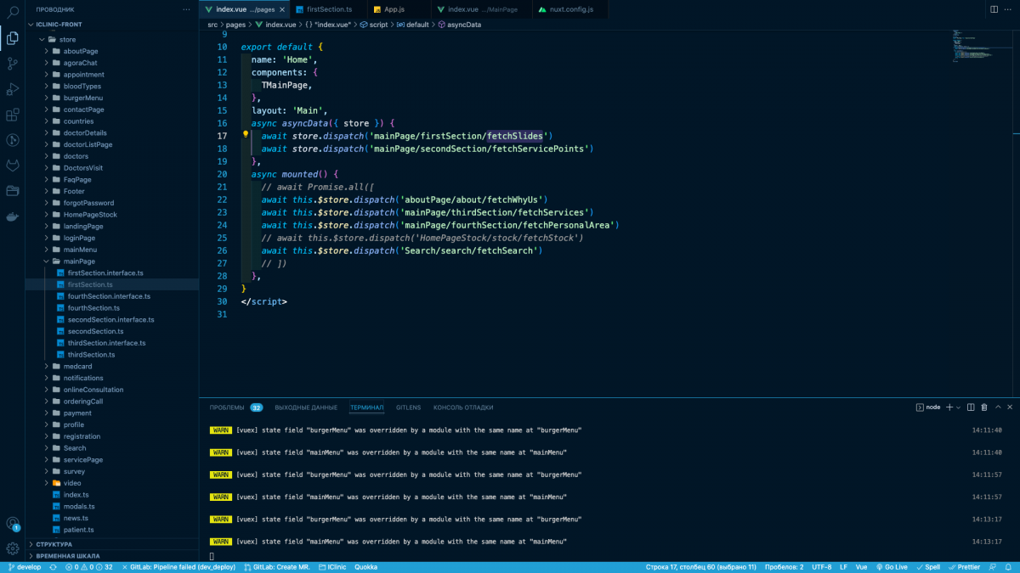
Task: Open the GitLab Workflow view
Action: click(x=13, y=165)
